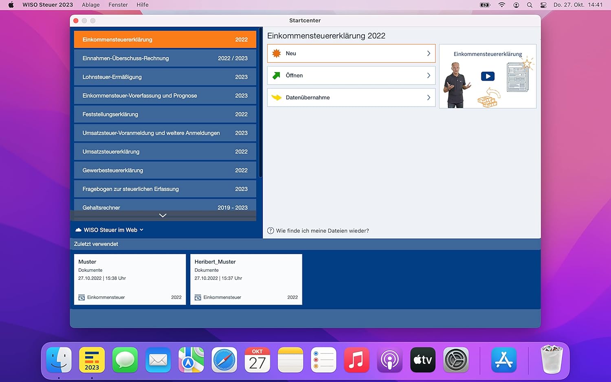Click the battery status icon

(x=485, y=5)
